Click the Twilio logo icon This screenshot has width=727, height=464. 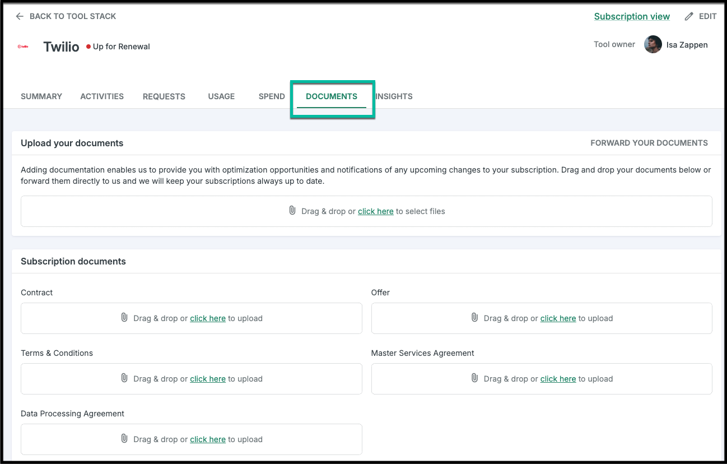tap(23, 47)
